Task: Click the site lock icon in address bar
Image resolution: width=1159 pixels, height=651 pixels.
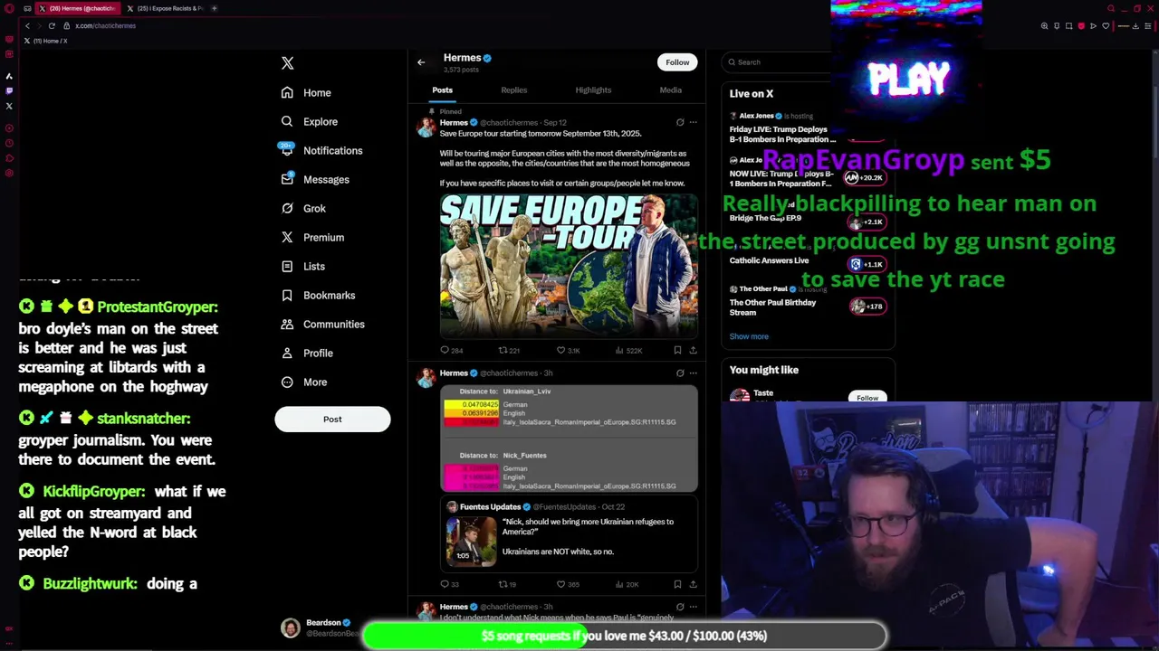Action: click(67, 25)
